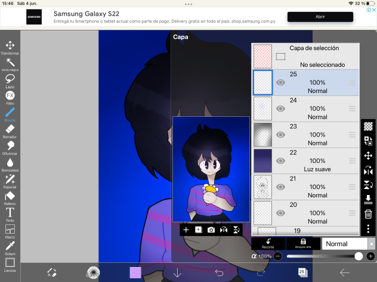Image resolution: width=377 pixels, height=282 pixels.
Task: Select the Borrador eraser tool
Action: (10, 131)
